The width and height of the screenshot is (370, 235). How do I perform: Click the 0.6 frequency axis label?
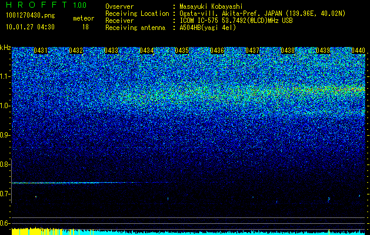5,223
